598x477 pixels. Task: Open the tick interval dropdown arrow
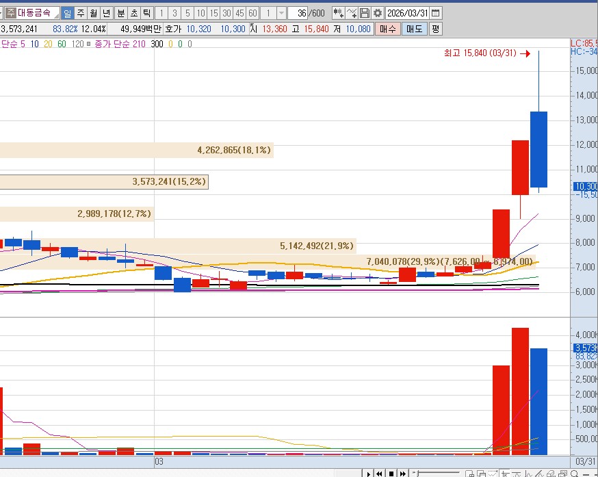[281, 13]
